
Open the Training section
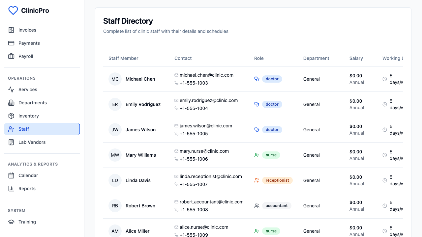42,222
